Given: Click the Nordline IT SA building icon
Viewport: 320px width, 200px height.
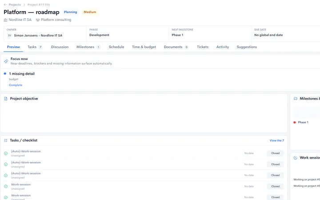Looking at the screenshot, I should point(5,20).
